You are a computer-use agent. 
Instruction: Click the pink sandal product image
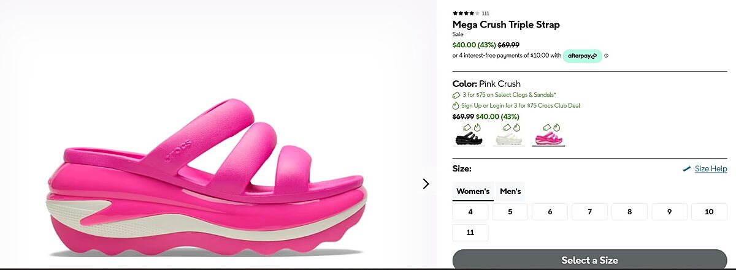coord(207,178)
